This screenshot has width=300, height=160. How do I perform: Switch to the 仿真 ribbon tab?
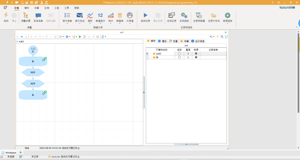(37, 8)
